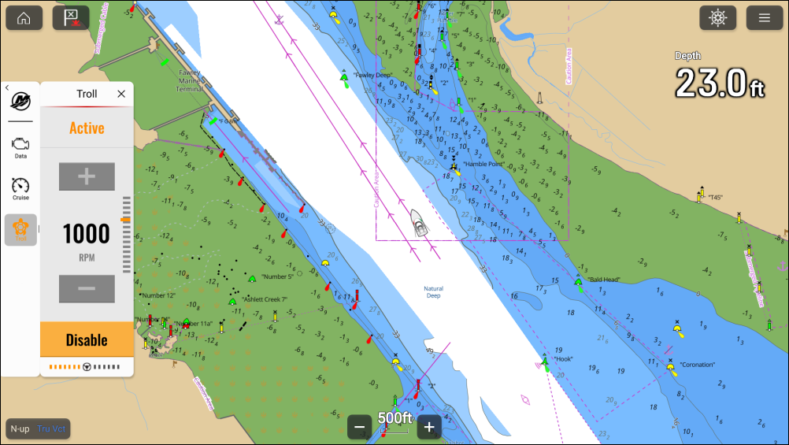This screenshot has height=445, width=789.
Task: Open the engine Data panel
Action: click(x=20, y=147)
